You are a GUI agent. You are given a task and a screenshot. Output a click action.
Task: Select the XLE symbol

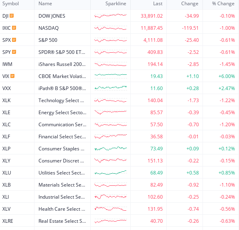[x=6, y=113]
